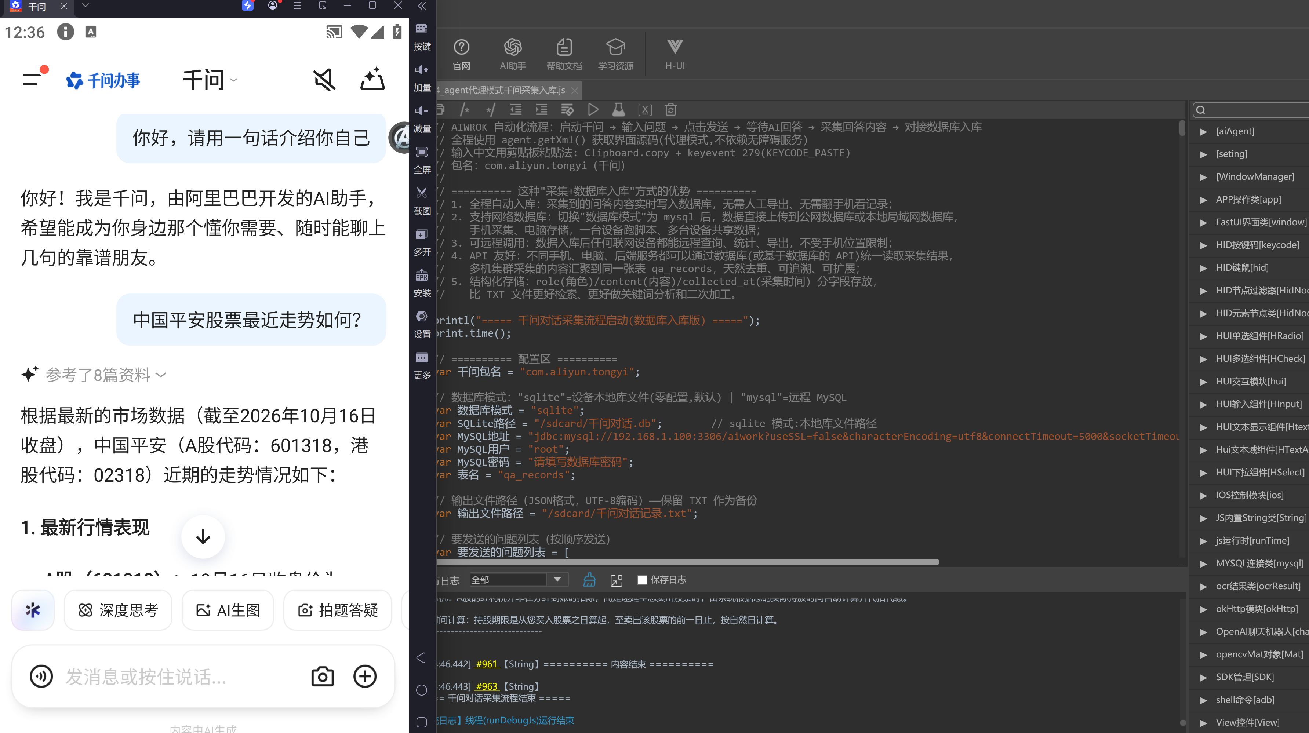The height and width of the screenshot is (733, 1309).
Task: Select SDK管理[SDK] tree item
Action: tap(1244, 677)
